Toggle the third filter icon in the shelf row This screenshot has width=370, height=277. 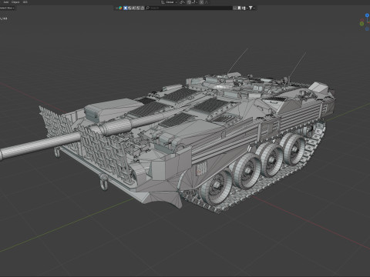(134, 8)
